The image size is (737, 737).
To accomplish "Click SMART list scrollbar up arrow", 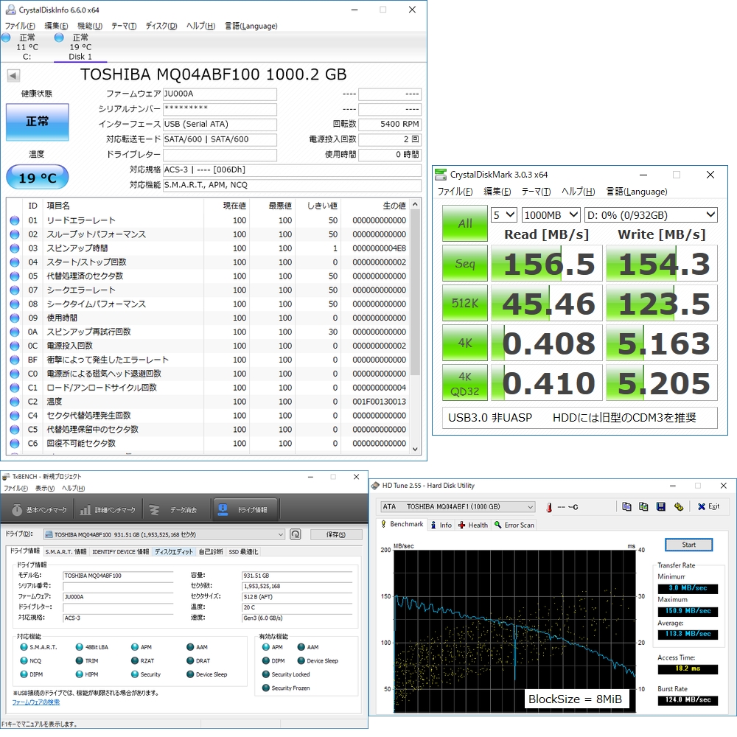I will coord(415,204).
